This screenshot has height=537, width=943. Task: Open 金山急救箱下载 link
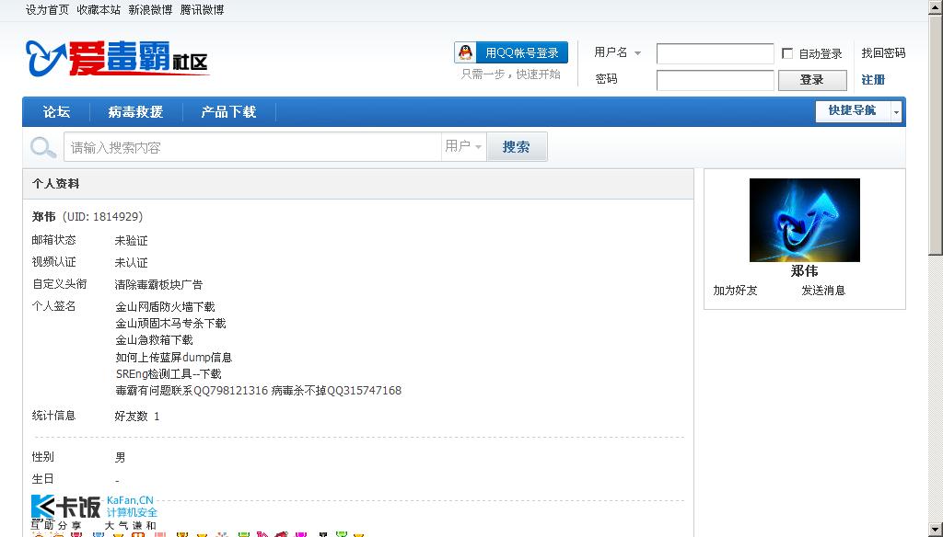tap(154, 340)
